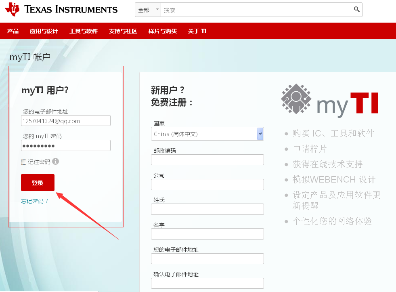
Task: Open the 全部 search scope dropdown
Action: (147, 9)
